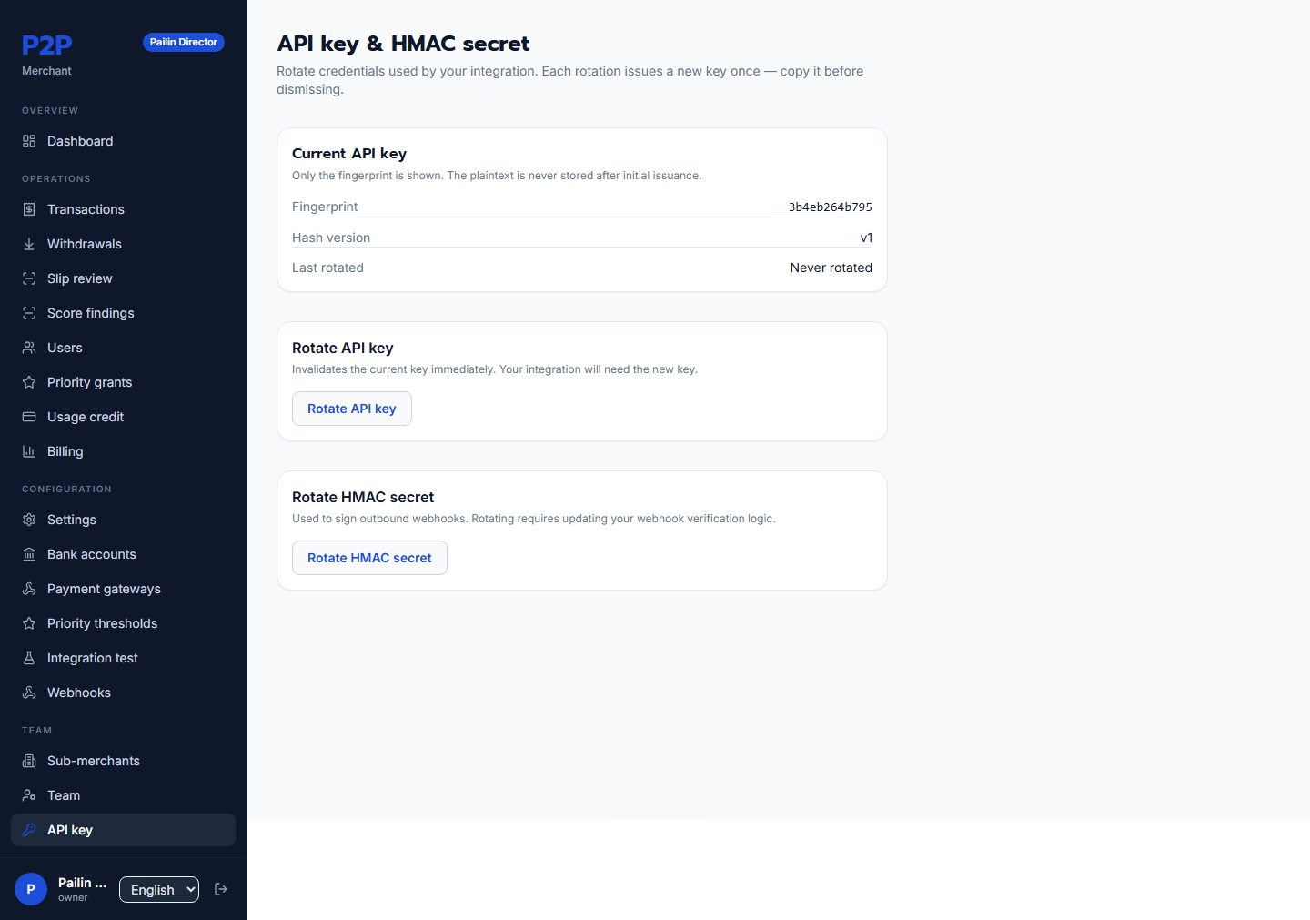Click the Payment gateways webhook icon
Image resolution: width=1310 pixels, height=920 pixels.
pyautogui.click(x=29, y=589)
